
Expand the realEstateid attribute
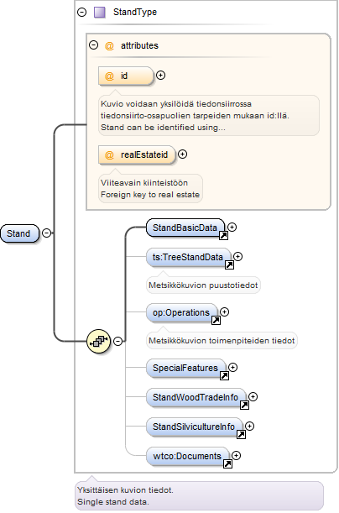[x=182, y=154]
